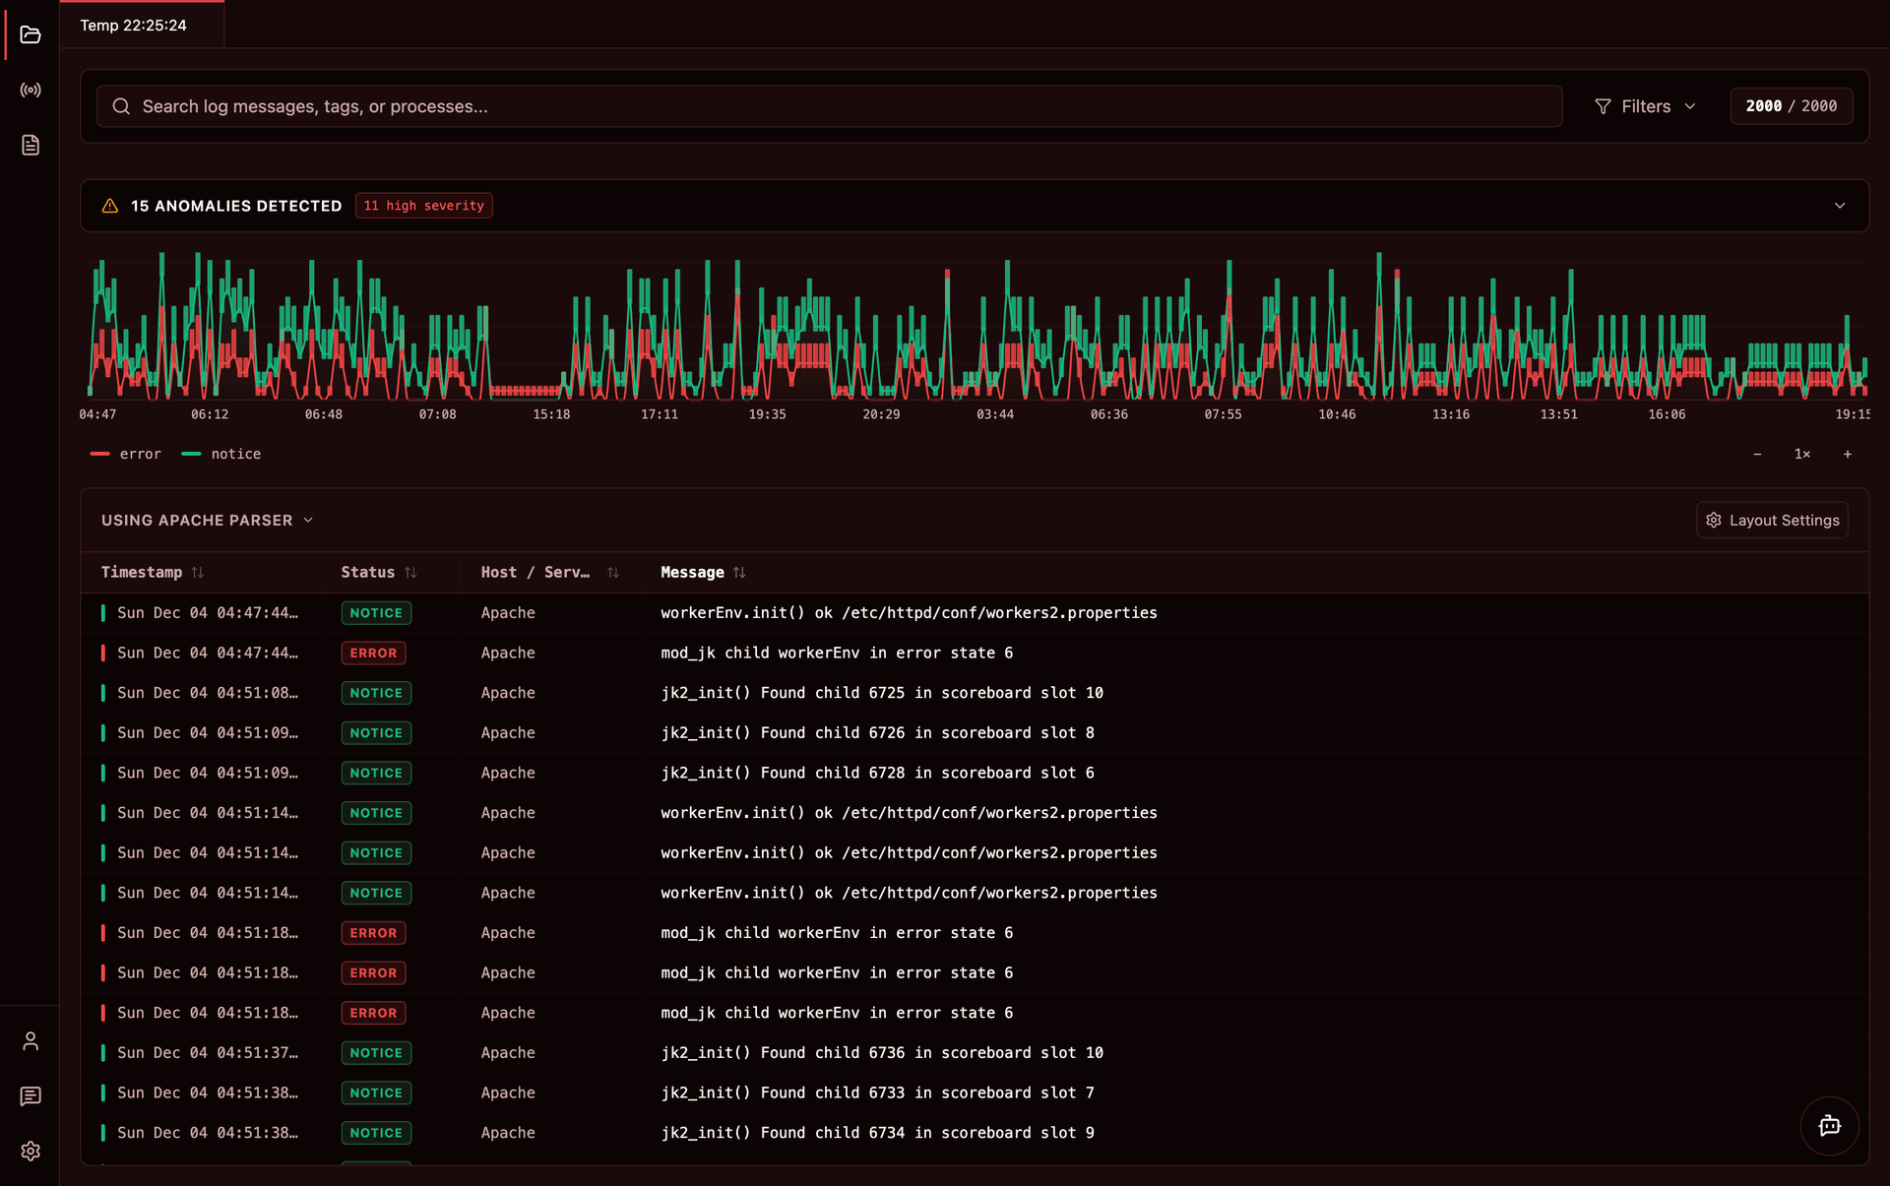Open Layout Settings
This screenshot has height=1186, width=1890.
[x=1772, y=520]
